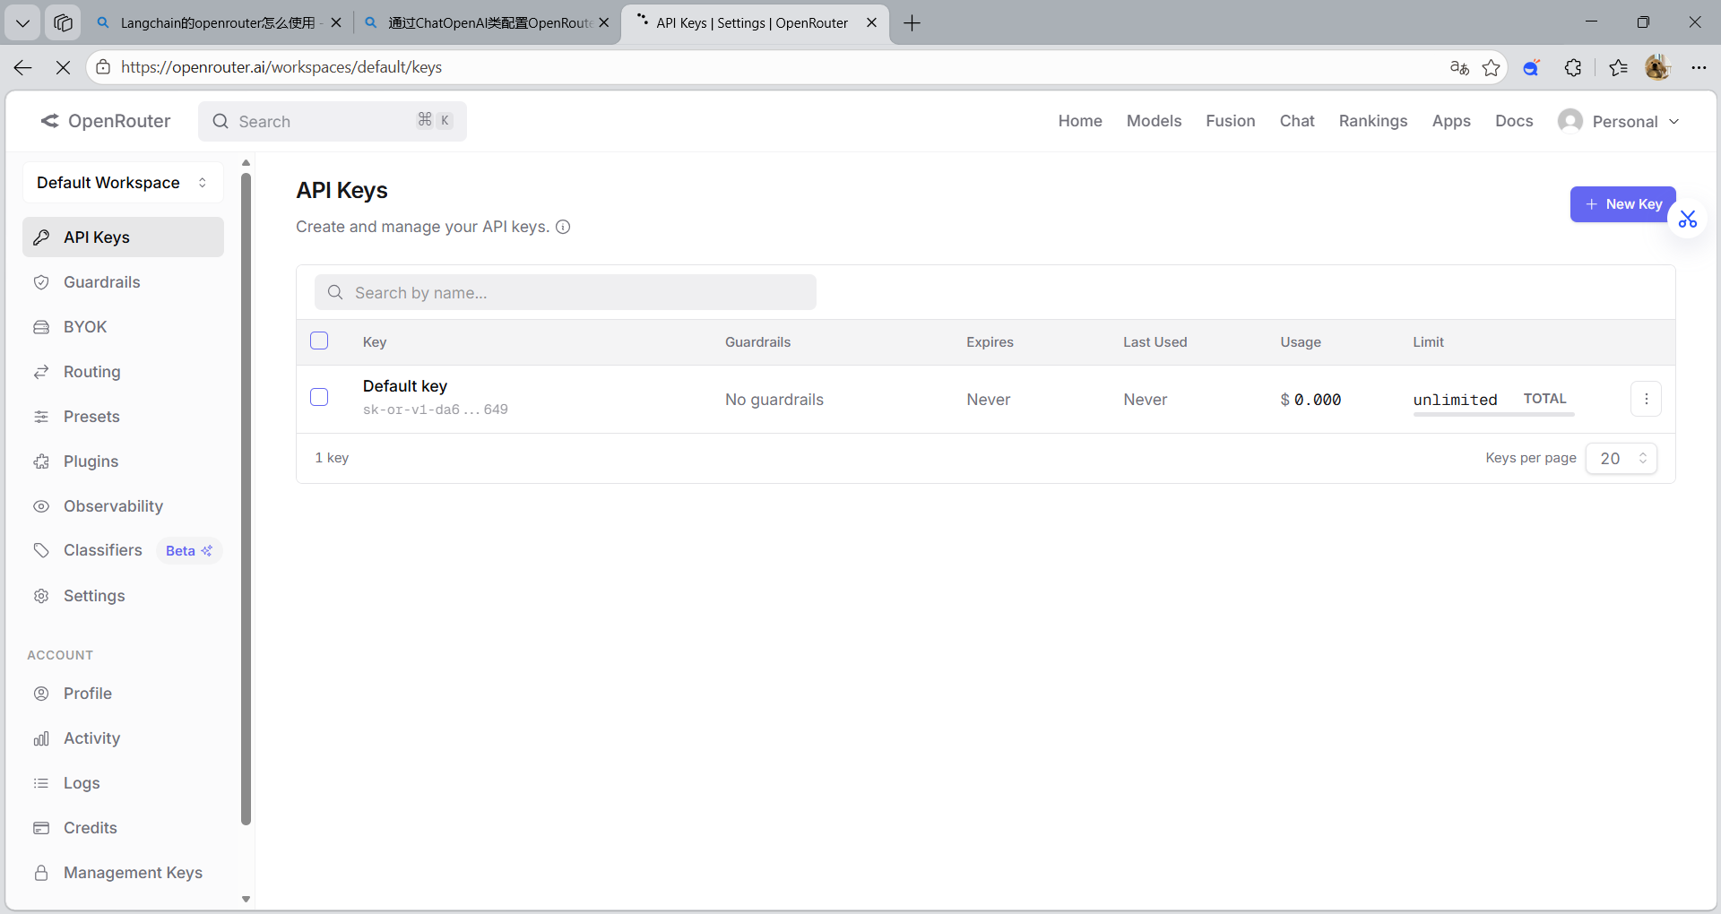Open the tab search dropdown arrow
The image size is (1721, 914).
tap(22, 23)
